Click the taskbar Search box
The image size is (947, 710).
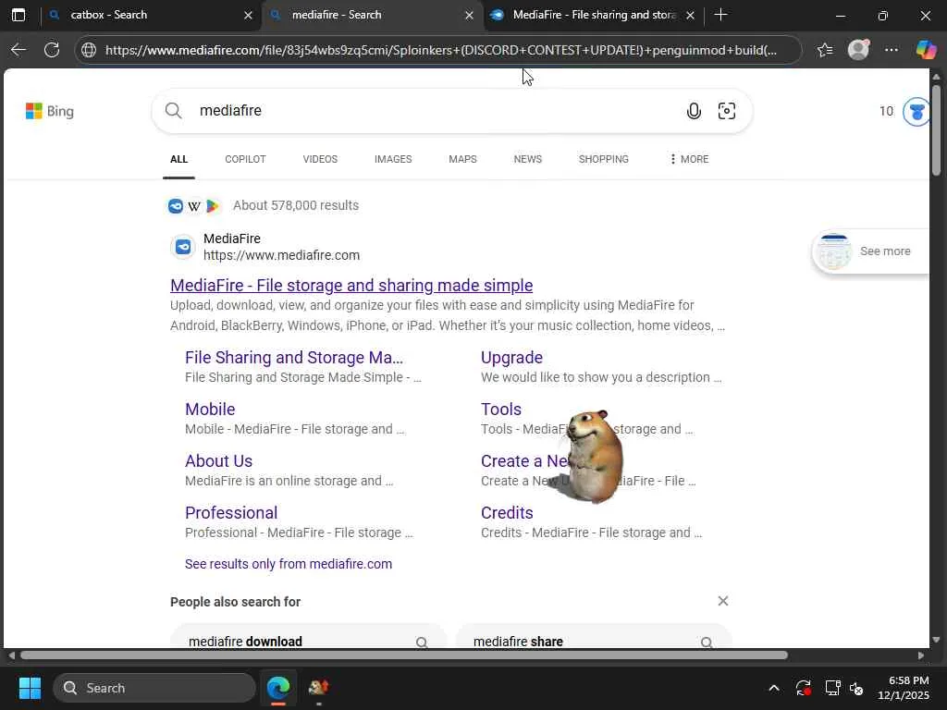click(154, 688)
